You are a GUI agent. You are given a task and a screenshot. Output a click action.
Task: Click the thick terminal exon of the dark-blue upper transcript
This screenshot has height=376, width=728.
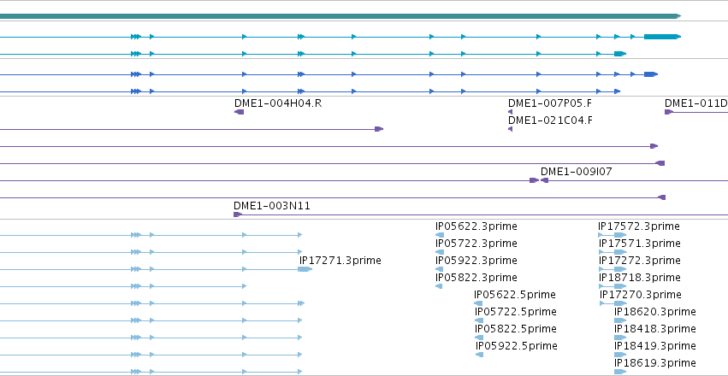[x=651, y=74]
